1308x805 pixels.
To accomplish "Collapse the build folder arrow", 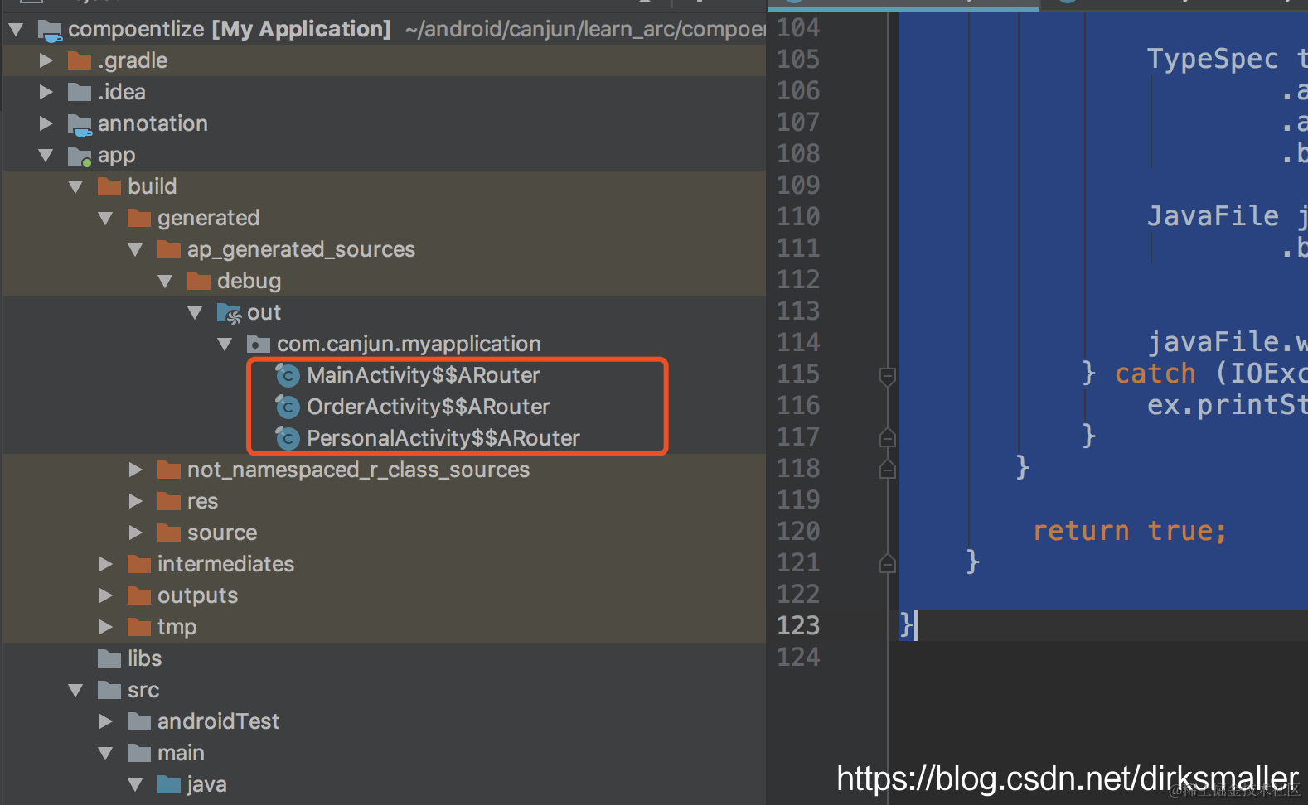I will (76, 186).
